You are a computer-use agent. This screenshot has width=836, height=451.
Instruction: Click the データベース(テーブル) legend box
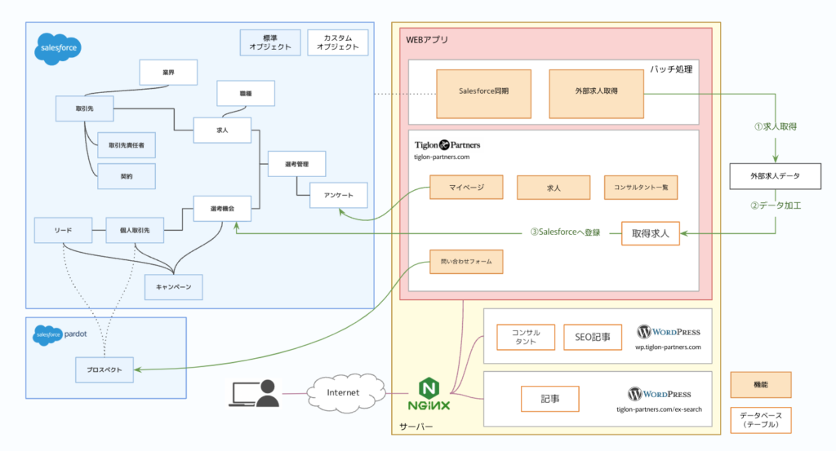click(x=761, y=420)
